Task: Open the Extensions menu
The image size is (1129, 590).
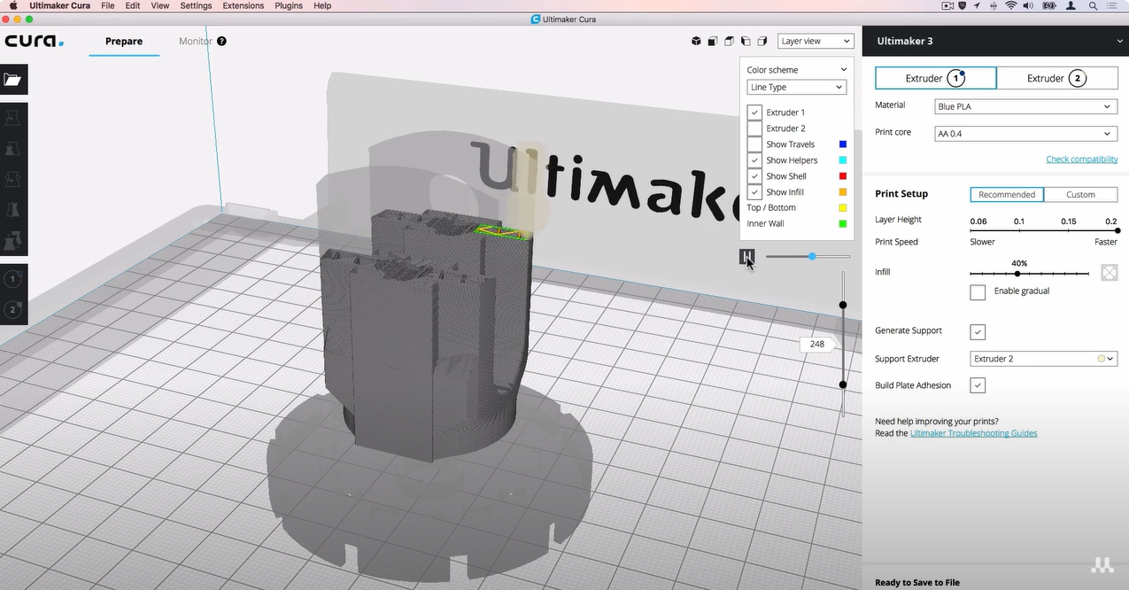Action: click(x=243, y=5)
